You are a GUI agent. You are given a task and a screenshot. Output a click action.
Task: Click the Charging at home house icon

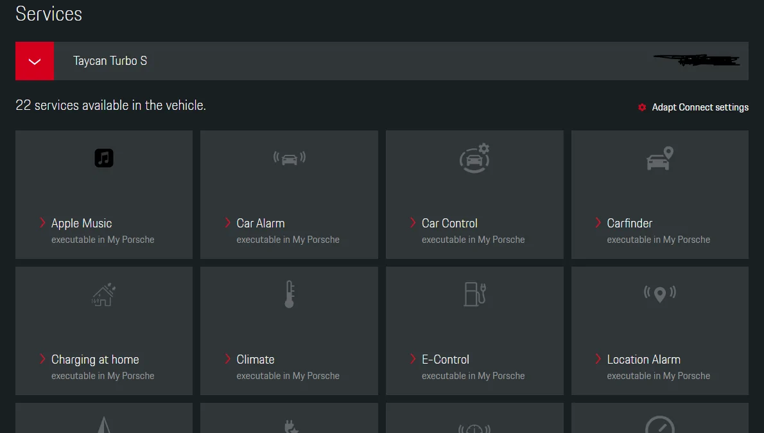point(104,294)
